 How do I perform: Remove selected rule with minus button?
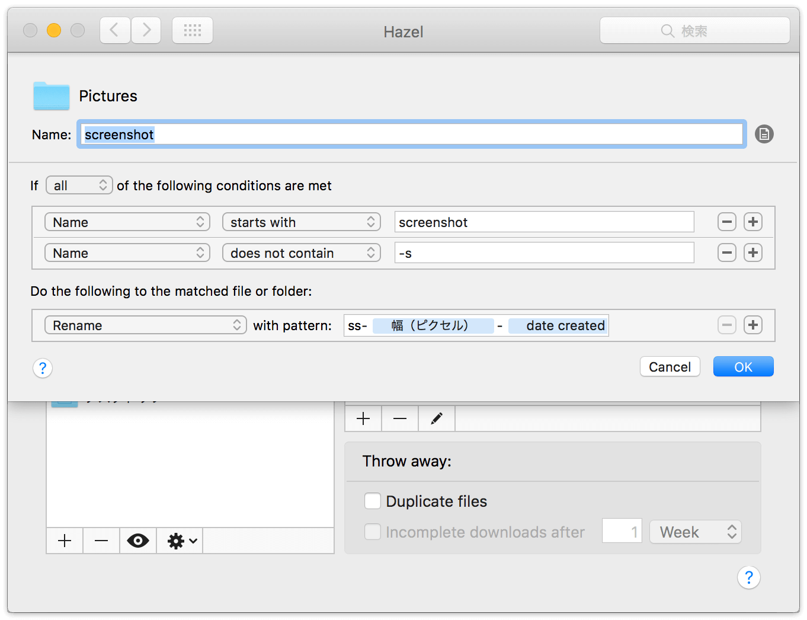click(x=400, y=418)
